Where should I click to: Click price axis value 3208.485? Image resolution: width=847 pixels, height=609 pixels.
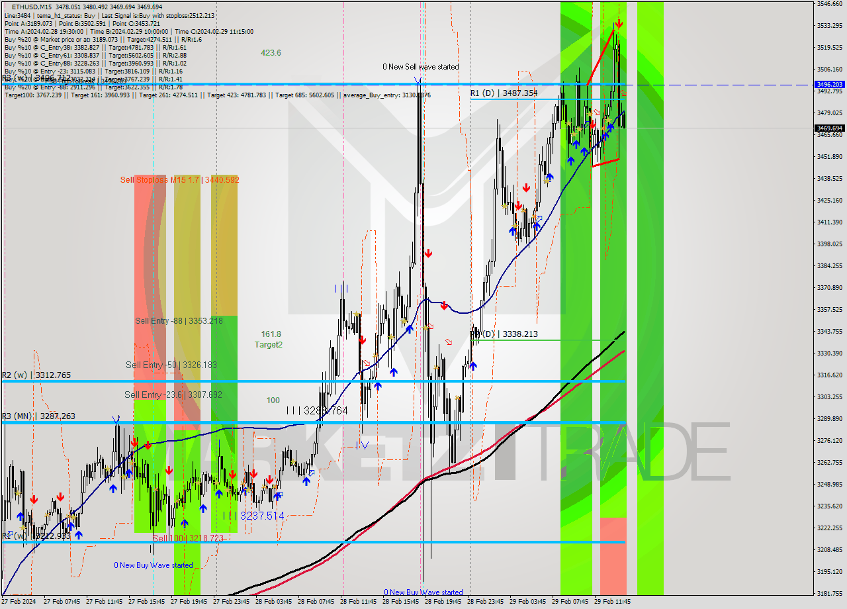pyautogui.click(x=830, y=550)
